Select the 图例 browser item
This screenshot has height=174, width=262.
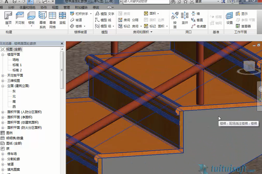coord(9,133)
